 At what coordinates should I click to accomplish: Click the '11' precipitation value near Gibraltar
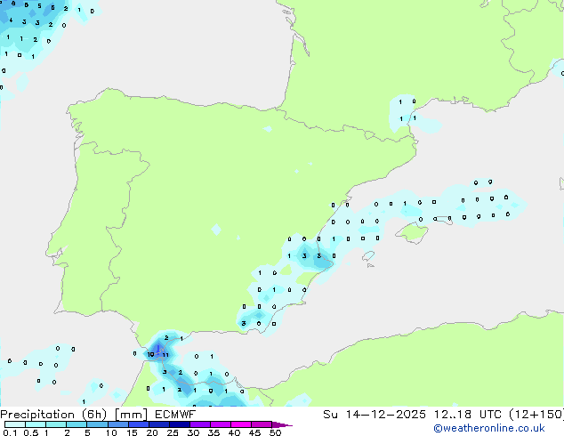coord(165,355)
